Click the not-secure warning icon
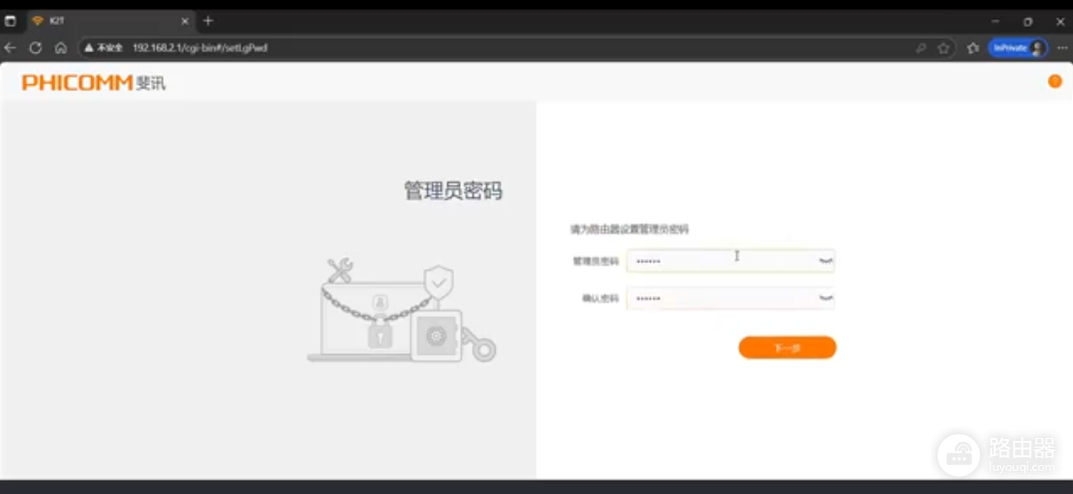The height and width of the screenshot is (494, 1073). pyautogui.click(x=89, y=47)
